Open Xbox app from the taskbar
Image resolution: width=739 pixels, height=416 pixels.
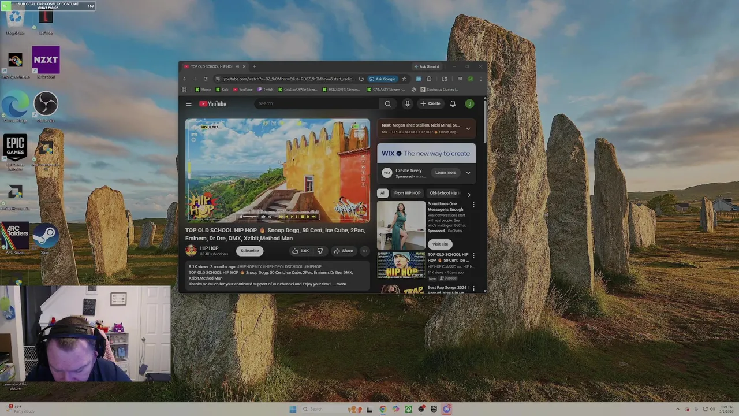[408, 409]
